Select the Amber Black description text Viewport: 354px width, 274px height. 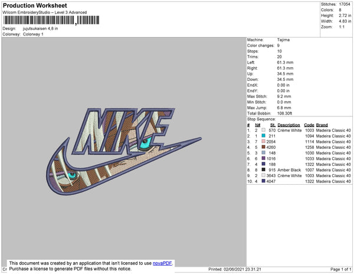289,170
